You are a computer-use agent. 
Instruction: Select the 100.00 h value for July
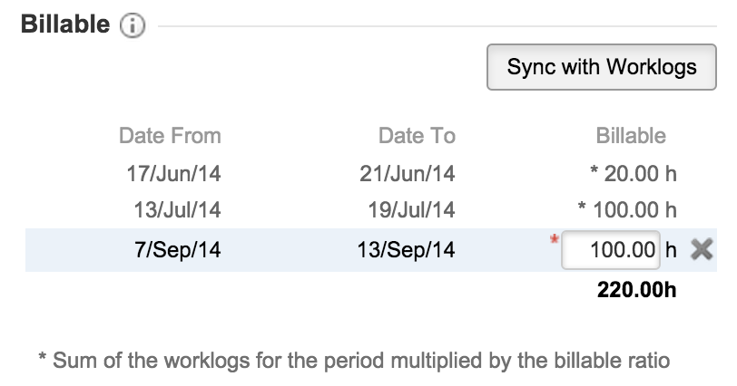628,210
